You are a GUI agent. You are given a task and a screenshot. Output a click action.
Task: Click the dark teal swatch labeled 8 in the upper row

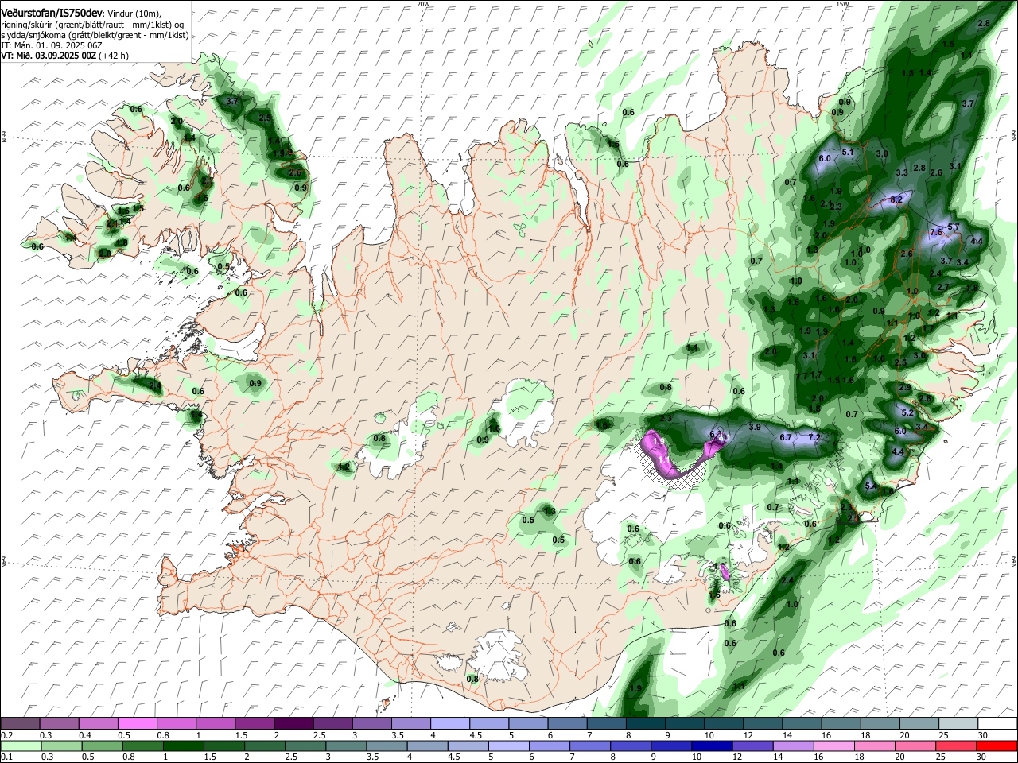tap(645, 724)
